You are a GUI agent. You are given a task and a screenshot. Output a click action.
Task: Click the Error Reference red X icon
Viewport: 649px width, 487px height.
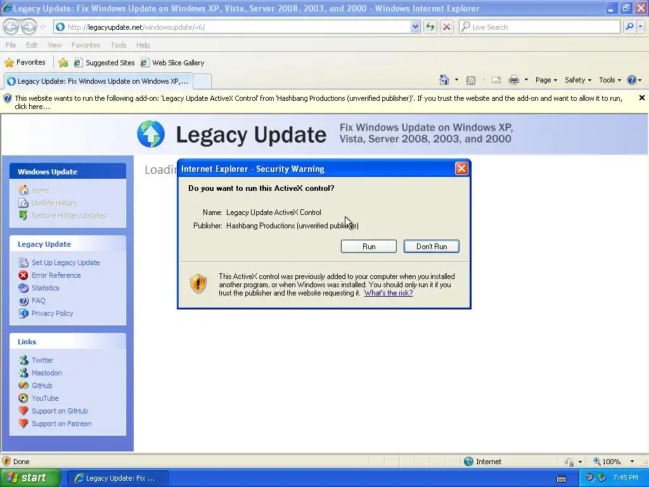(23, 275)
